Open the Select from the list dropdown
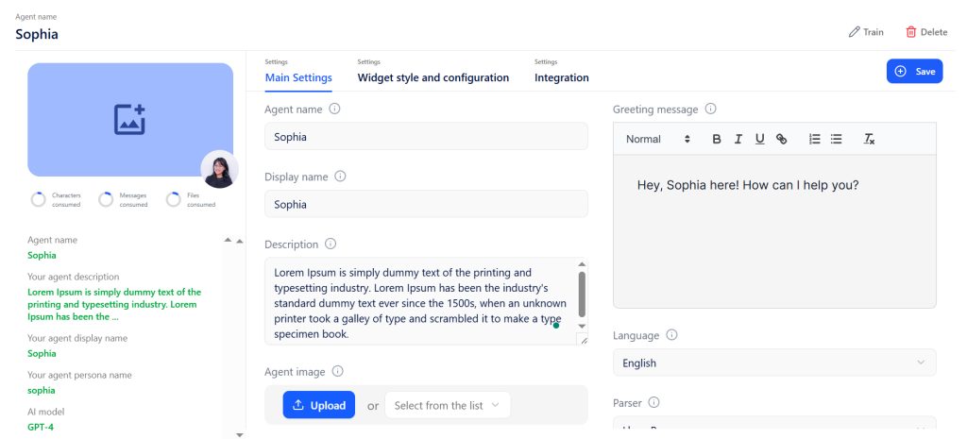This screenshot has width=967, height=439. coord(448,405)
